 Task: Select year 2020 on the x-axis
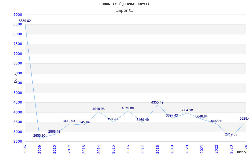coord(187,149)
